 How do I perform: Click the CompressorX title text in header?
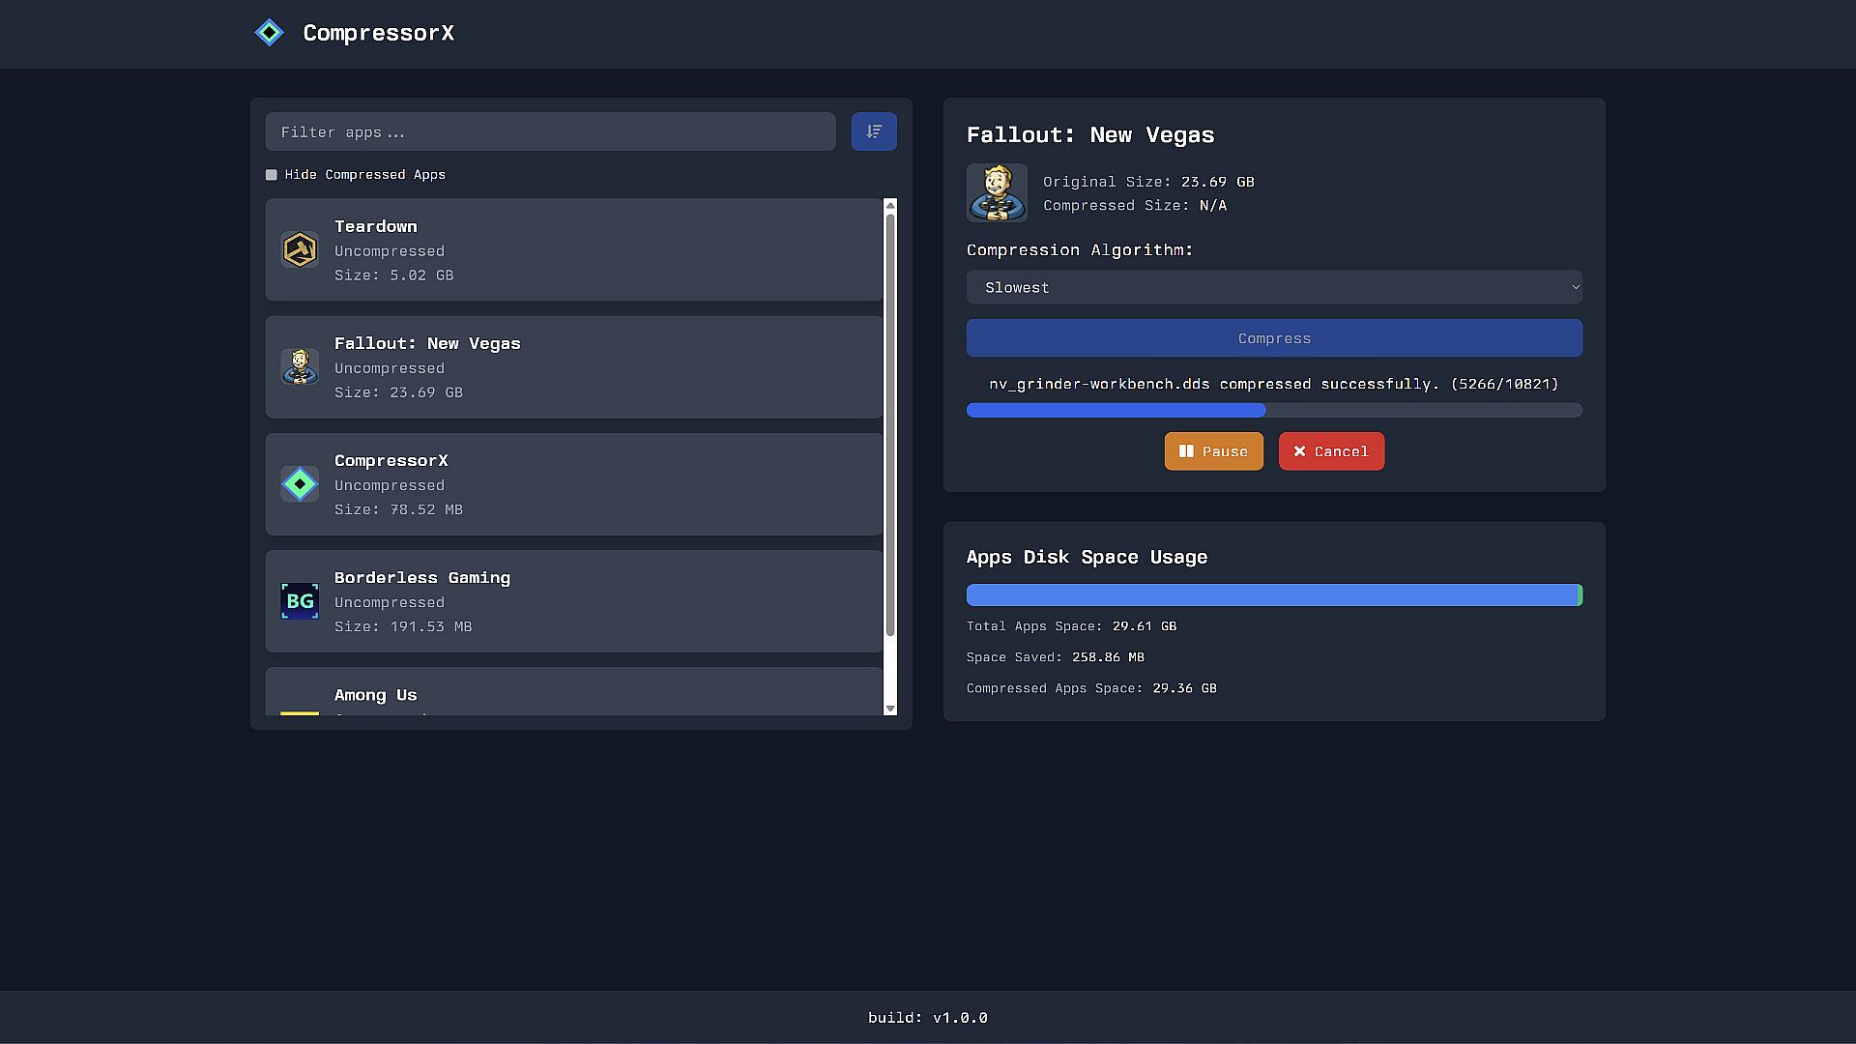pos(378,33)
